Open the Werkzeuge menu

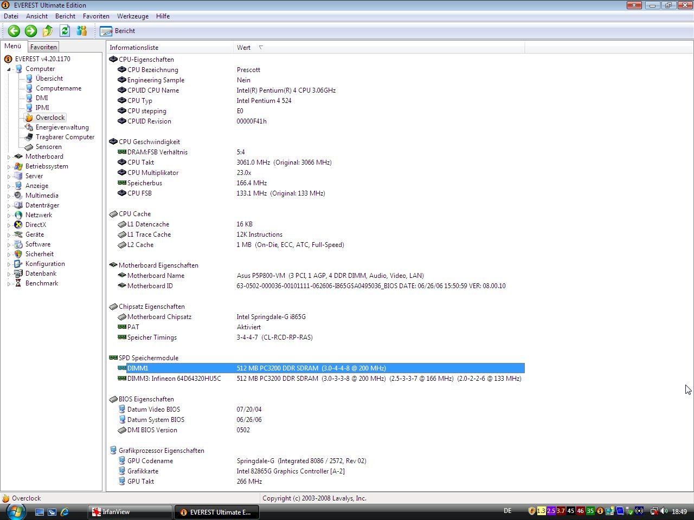(x=133, y=16)
